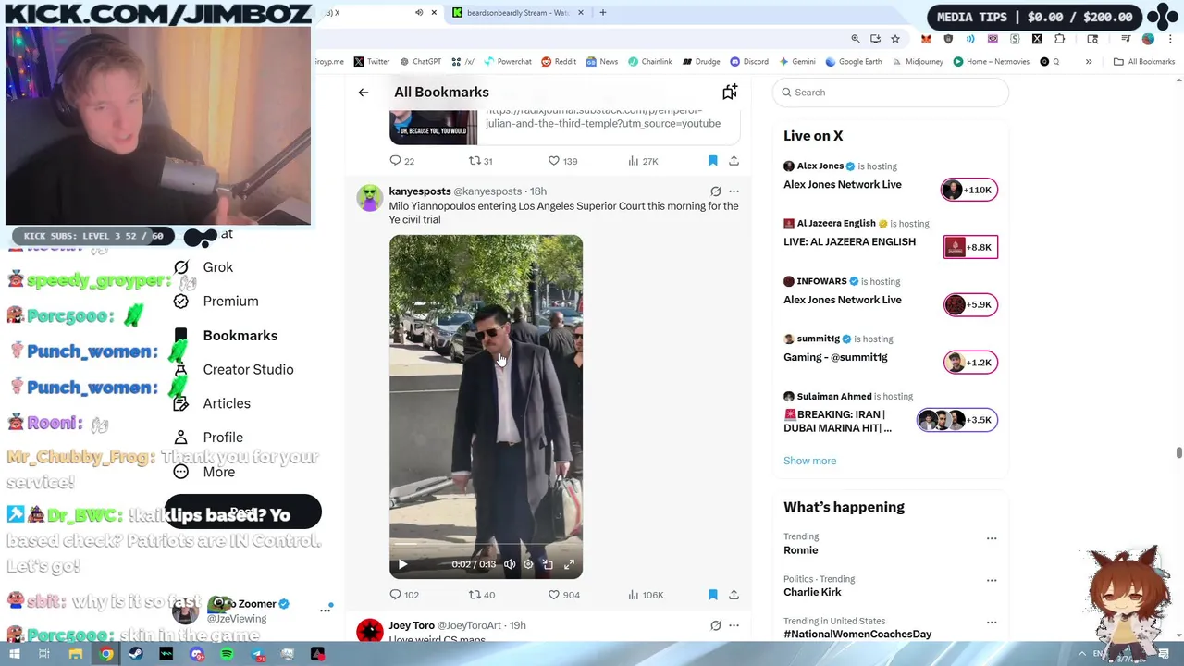Enable picture-in-picture on the video

548,564
